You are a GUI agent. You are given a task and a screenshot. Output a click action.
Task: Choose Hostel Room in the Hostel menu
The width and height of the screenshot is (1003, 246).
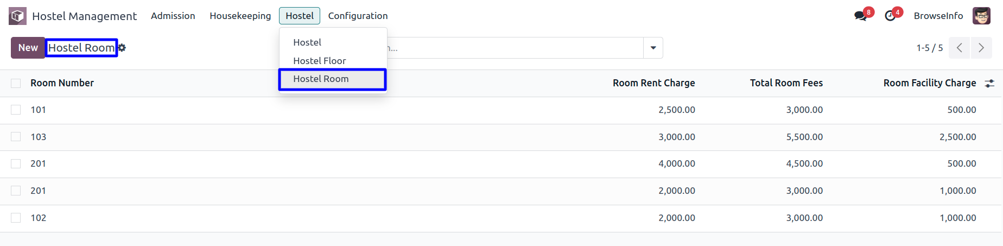click(321, 79)
